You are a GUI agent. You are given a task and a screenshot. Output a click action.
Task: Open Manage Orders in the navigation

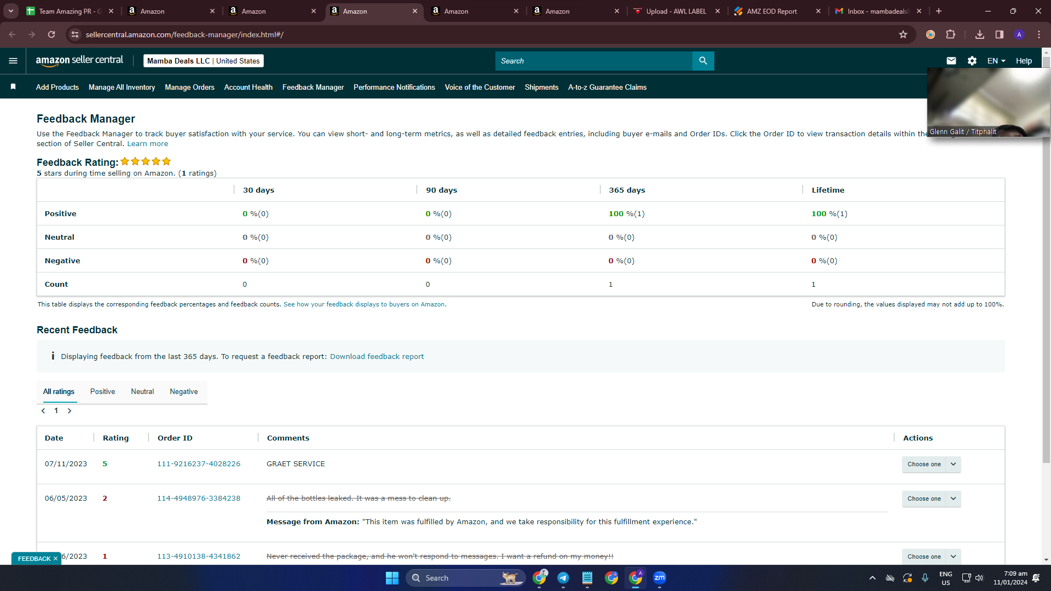coord(189,87)
